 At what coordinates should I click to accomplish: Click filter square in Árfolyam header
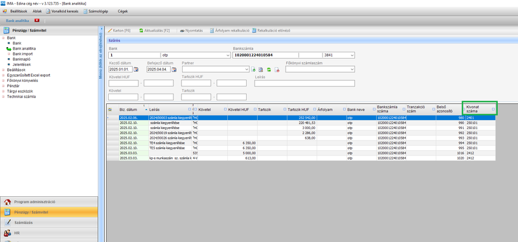pos(344,109)
